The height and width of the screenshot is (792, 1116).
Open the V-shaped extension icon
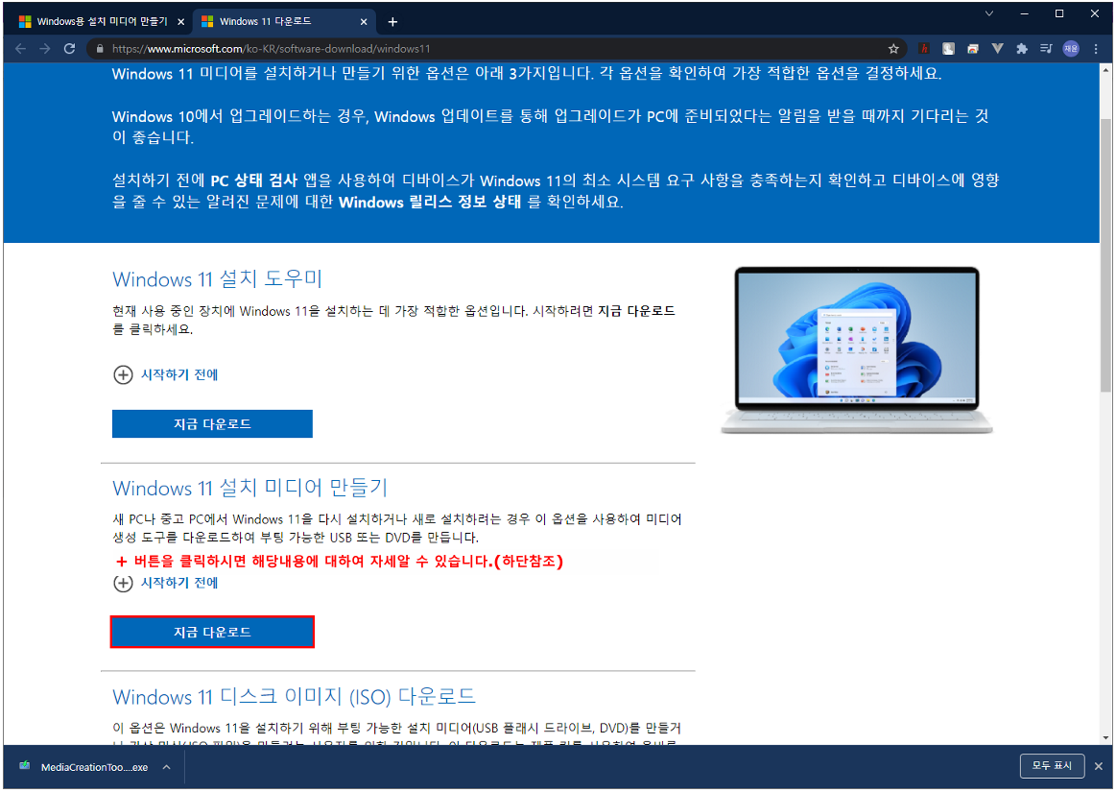(997, 48)
